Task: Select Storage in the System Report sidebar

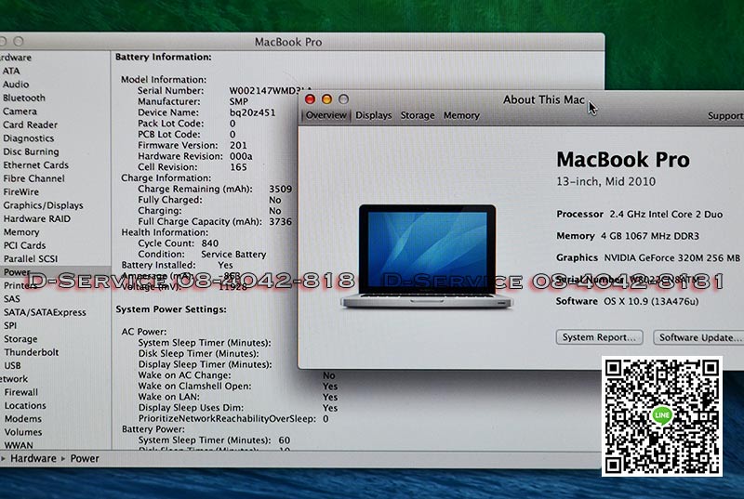Action: [x=20, y=339]
